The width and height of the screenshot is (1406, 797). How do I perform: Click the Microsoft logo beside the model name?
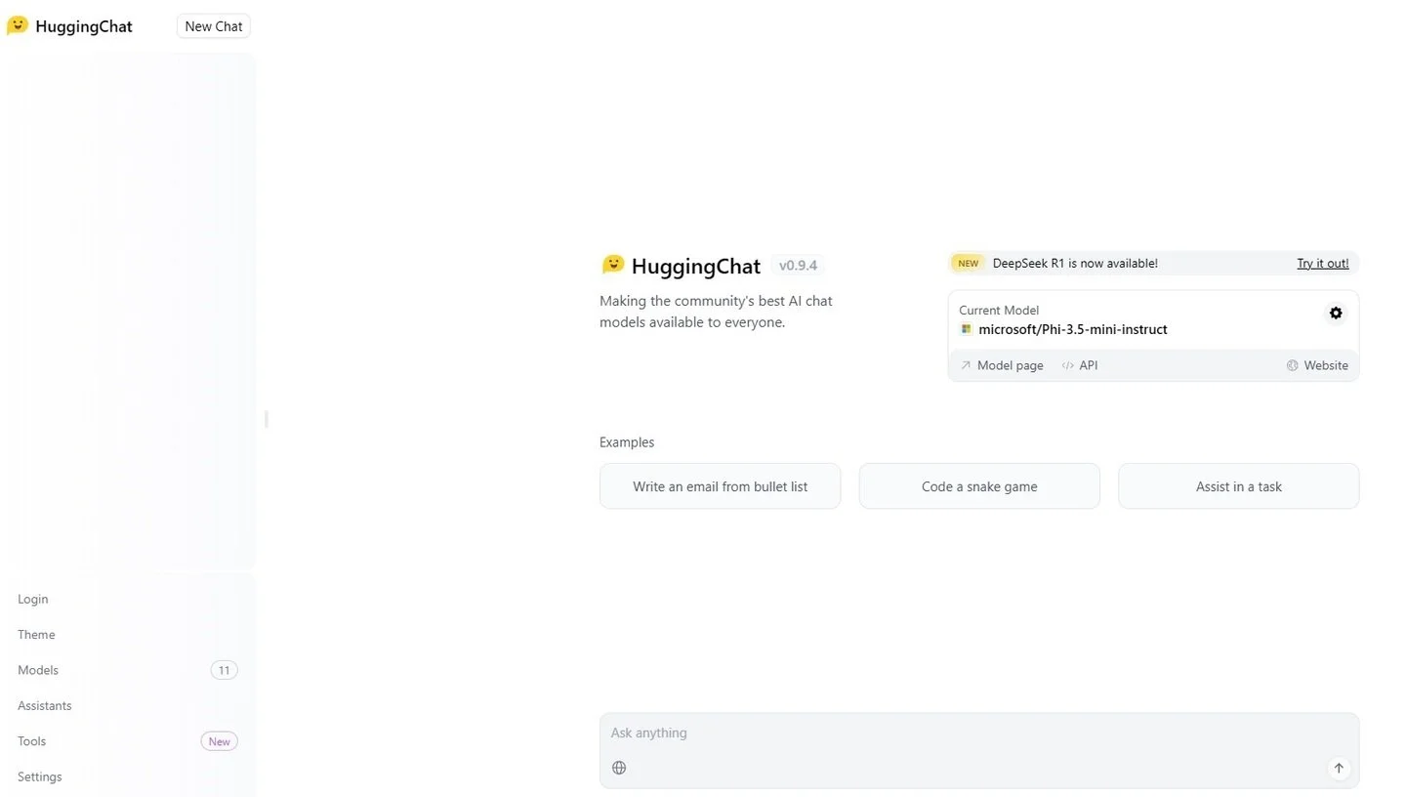pyautogui.click(x=966, y=329)
